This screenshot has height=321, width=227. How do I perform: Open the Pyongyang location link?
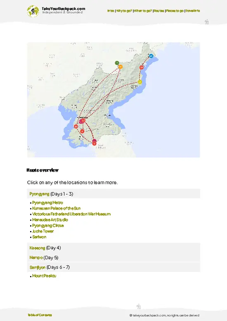pos(39,194)
